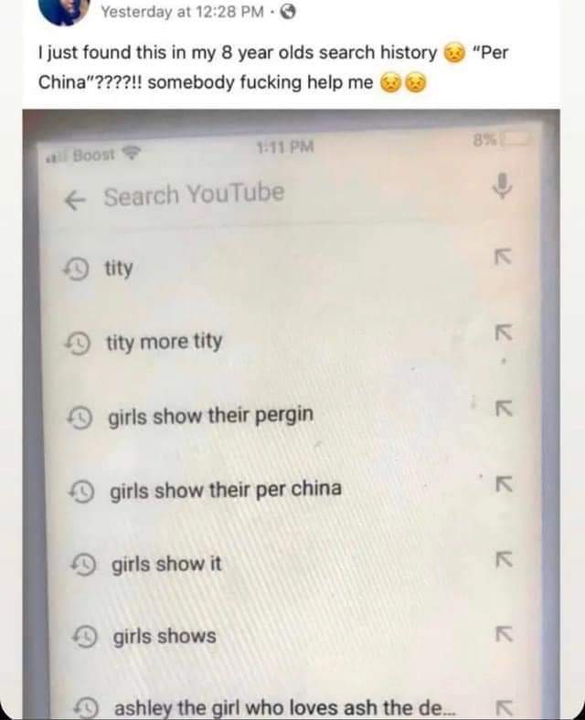Choose the 'ashley the girl who loves ash' suggestion

283,707
